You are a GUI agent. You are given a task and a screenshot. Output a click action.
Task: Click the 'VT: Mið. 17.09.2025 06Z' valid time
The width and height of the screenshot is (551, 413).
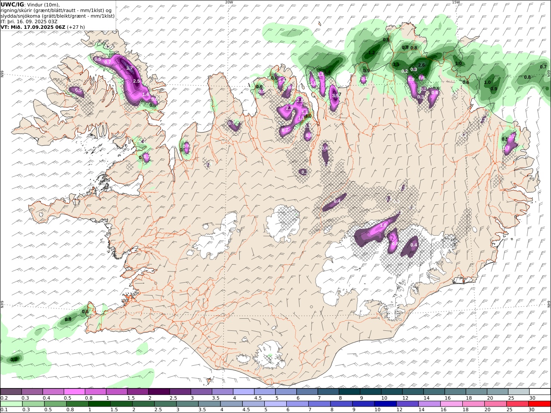click(x=33, y=27)
